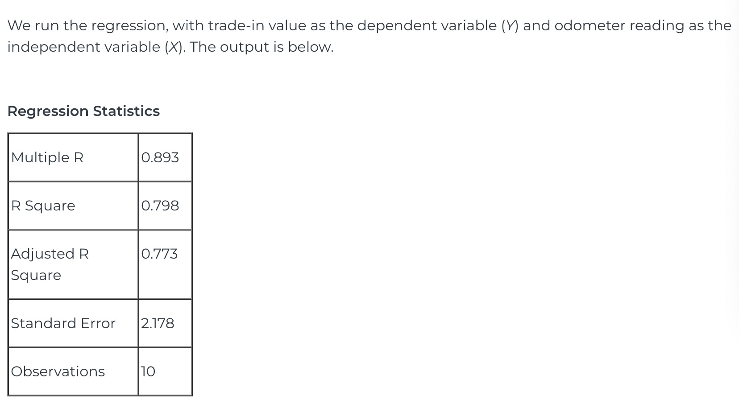
Task: Select the R Square label cell
Action: click(73, 206)
